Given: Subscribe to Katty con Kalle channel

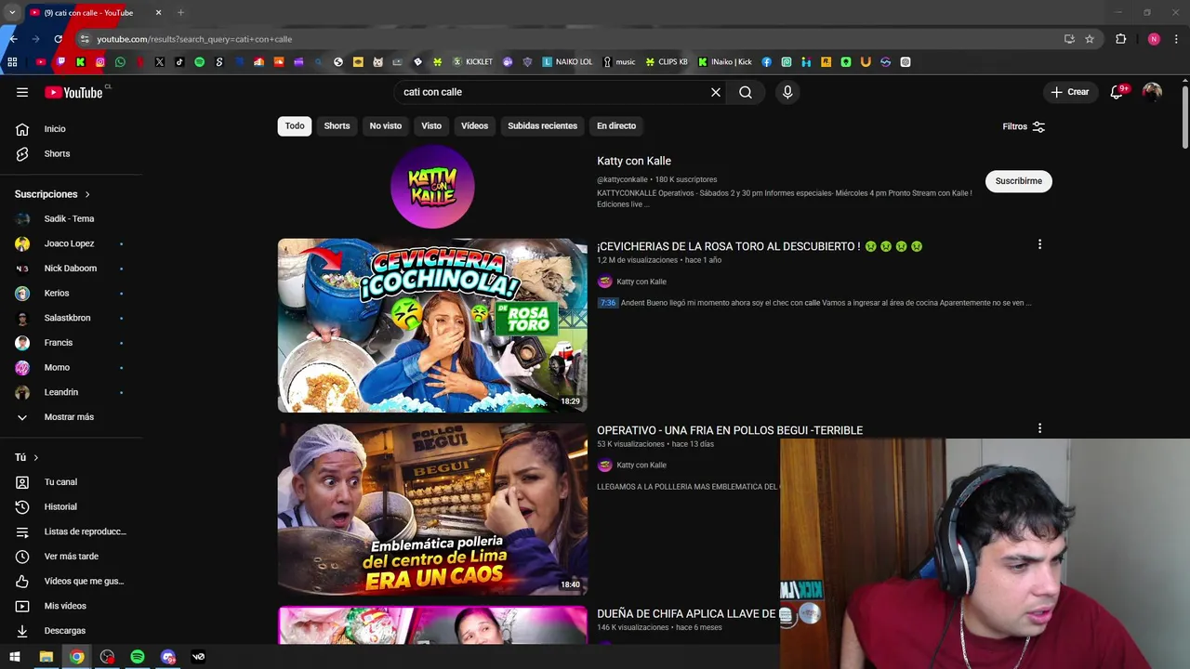Looking at the screenshot, I should (1018, 181).
